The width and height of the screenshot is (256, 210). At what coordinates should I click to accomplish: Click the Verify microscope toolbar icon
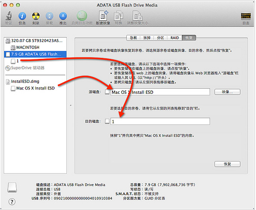point(9,16)
